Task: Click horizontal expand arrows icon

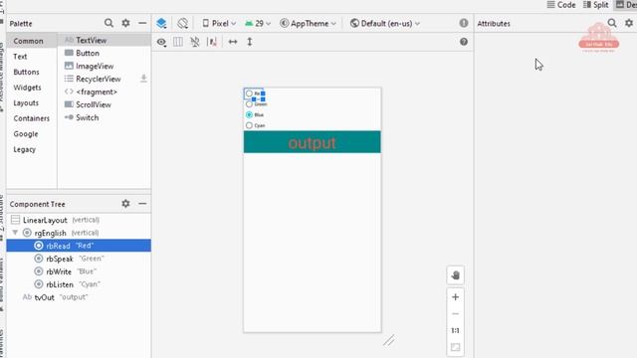Action: pyautogui.click(x=233, y=42)
